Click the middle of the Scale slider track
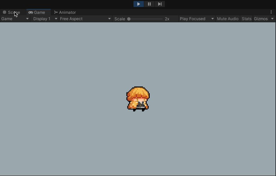This screenshot has height=176, width=276. 145,19
